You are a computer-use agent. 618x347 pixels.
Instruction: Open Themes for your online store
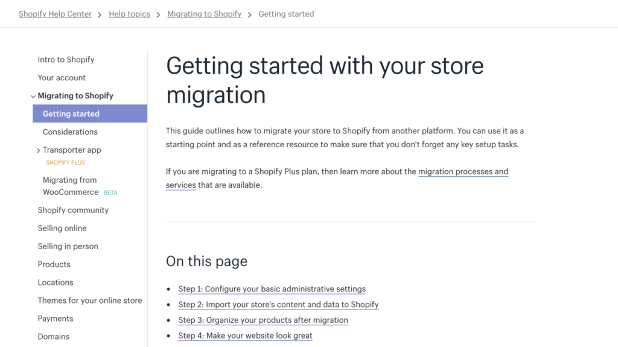pyautogui.click(x=90, y=301)
